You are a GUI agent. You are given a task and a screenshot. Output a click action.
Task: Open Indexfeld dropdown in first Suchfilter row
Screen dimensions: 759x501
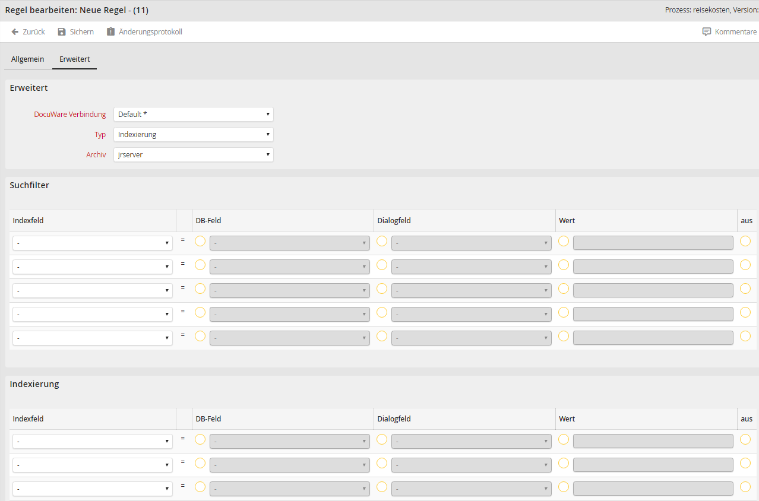pos(93,243)
